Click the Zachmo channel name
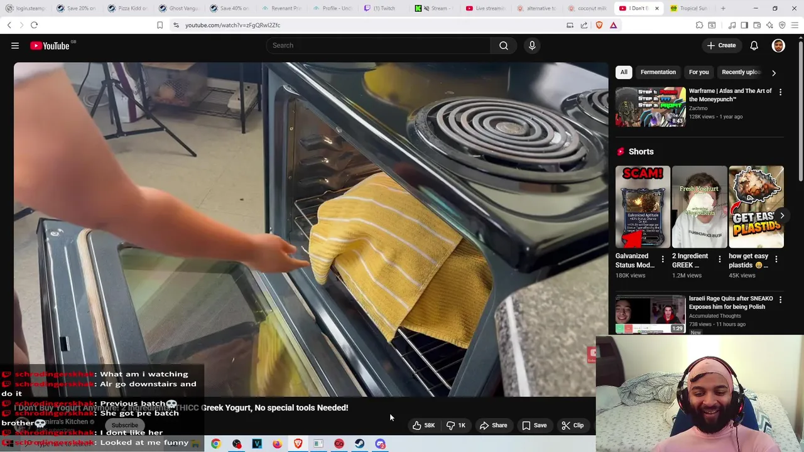Viewport: 804px width, 452px height. coord(698,108)
